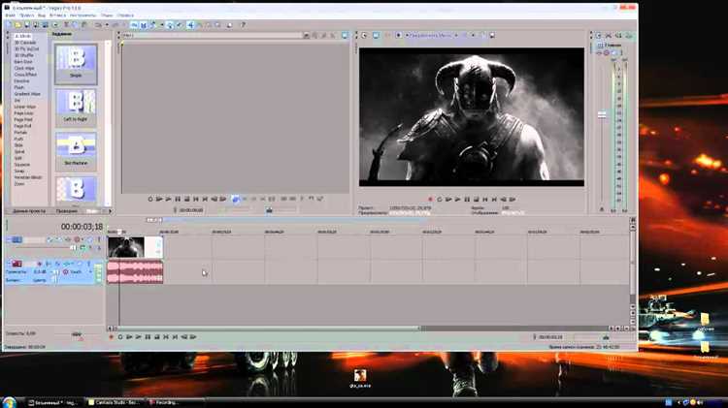Click the red Record button in timeline transport
The width and height of the screenshot is (728, 408).
pyautogui.click(x=111, y=337)
